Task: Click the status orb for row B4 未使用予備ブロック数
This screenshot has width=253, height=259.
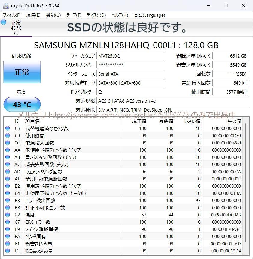Action: 8,193
